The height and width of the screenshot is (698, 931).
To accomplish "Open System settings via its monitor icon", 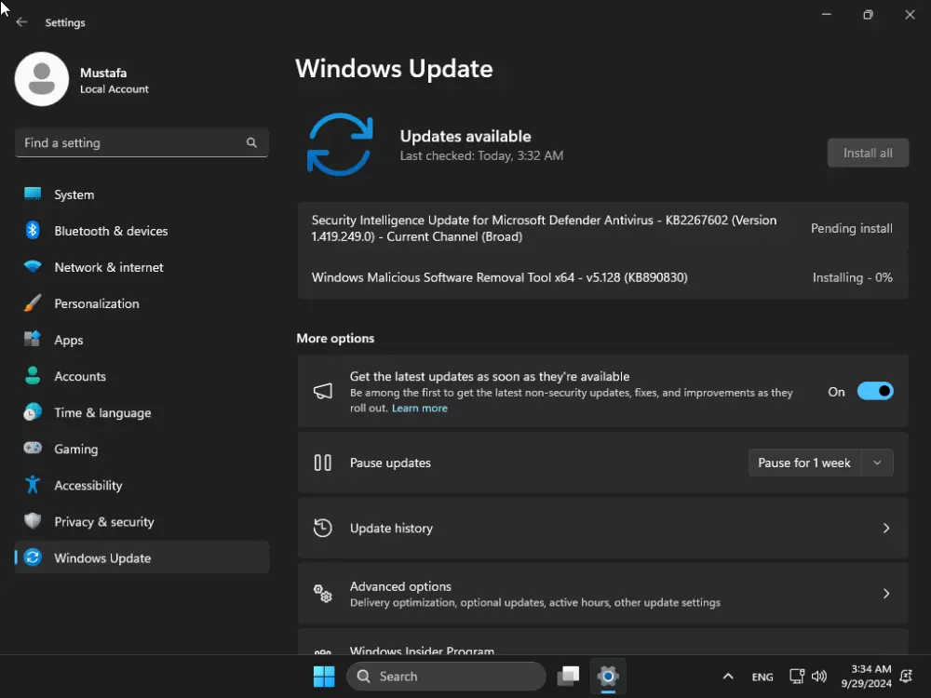I will (33, 195).
